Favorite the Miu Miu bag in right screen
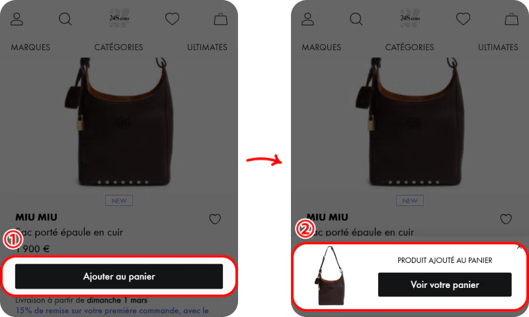 coord(506,219)
